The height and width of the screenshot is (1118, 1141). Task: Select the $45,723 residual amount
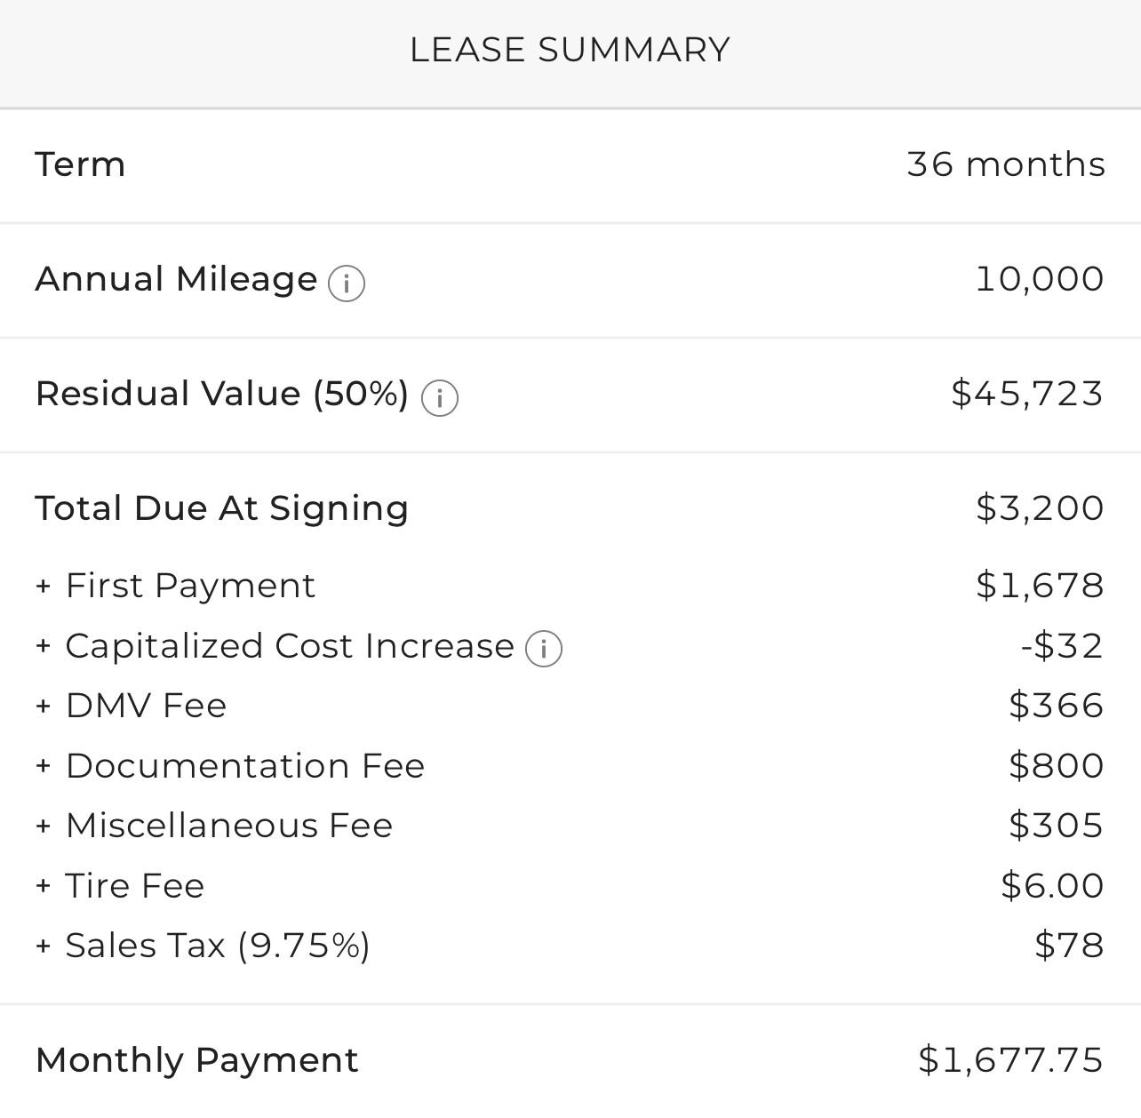pyautogui.click(x=1027, y=394)
